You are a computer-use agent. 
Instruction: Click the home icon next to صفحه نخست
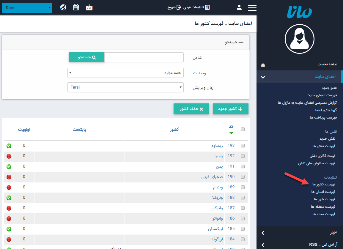(263, 65)
